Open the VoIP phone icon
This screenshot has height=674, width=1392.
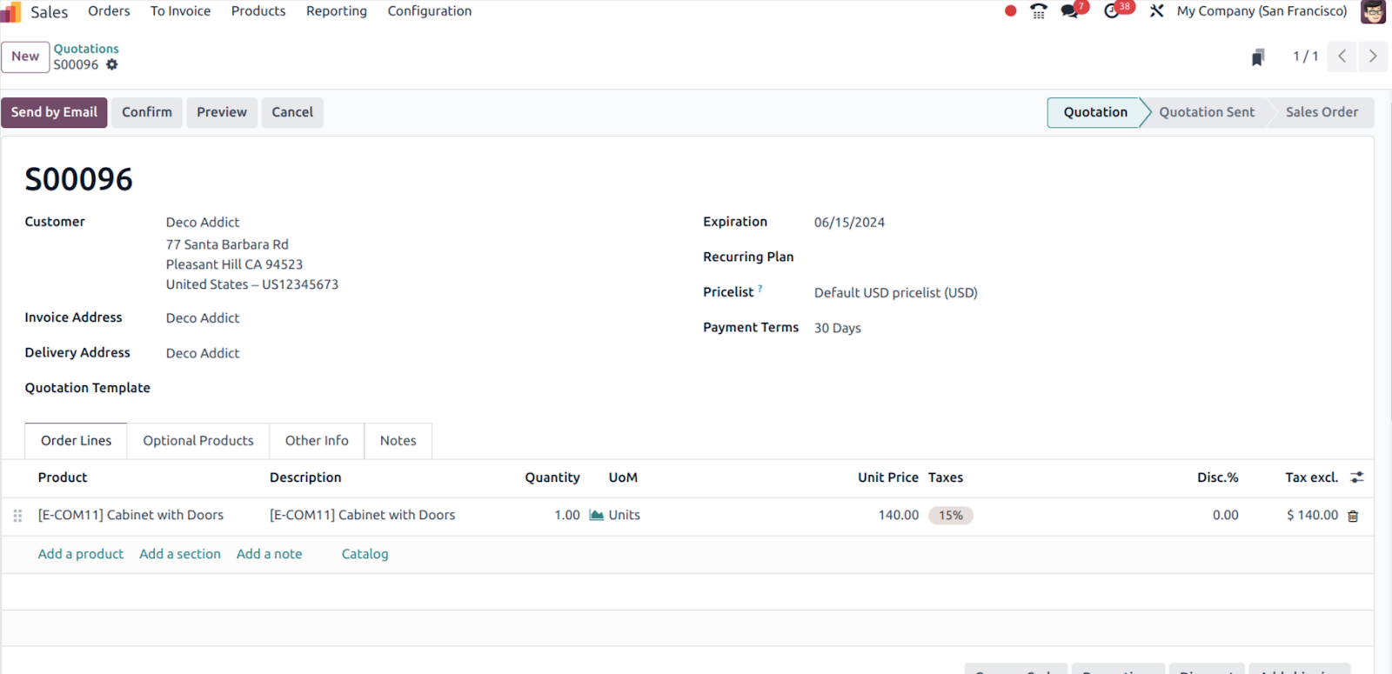[1039, 11]
